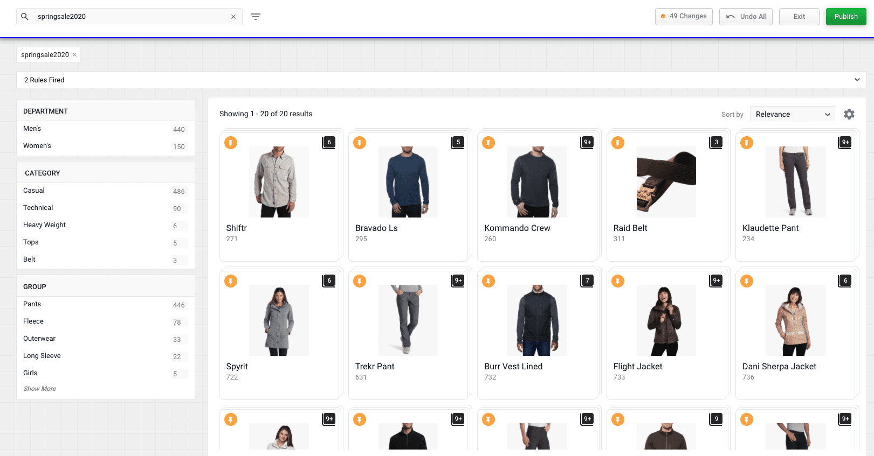Open variant badge on Flight Jacket
The image size is (874, 456).
pyautogui.click(x=716, y=280)
